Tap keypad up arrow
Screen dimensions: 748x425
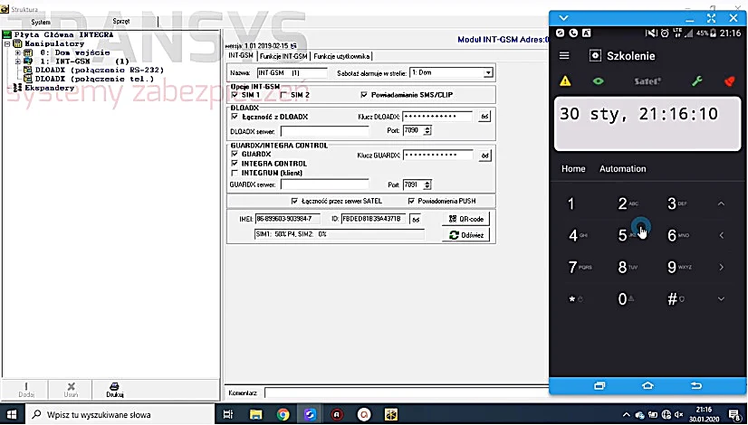tap(721, 203)
